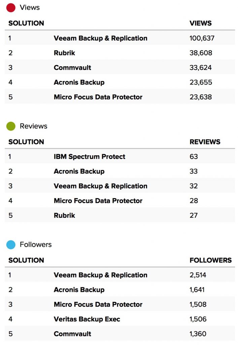Click Rubrik in the Reviews table
Image resolution: width=238 pixels, height=345 pixels.
pos(64,215)
